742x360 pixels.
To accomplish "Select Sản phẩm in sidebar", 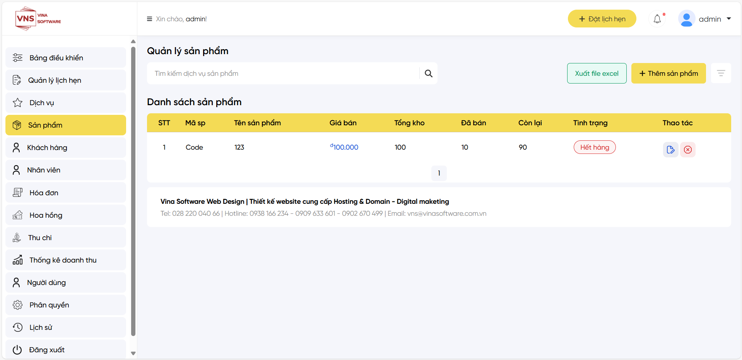I will tap(66, 125).
